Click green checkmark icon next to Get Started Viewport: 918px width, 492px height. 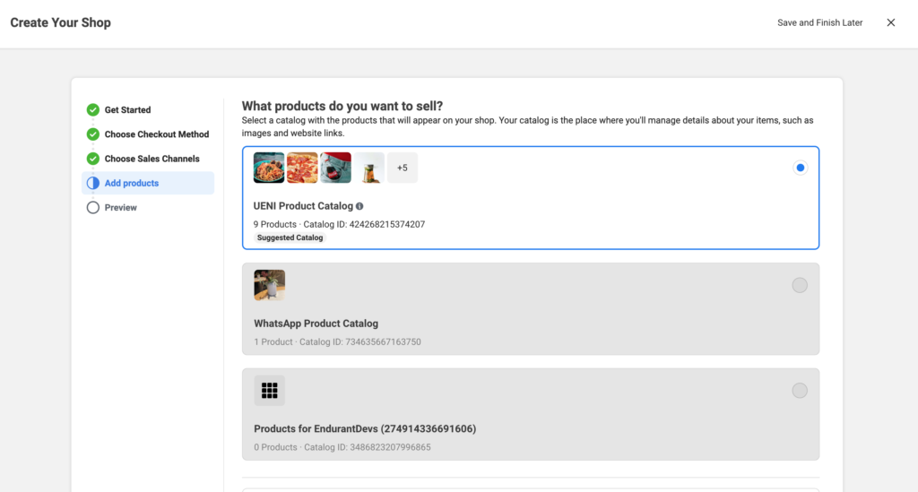pyautogui.click(x=92, y=109)
